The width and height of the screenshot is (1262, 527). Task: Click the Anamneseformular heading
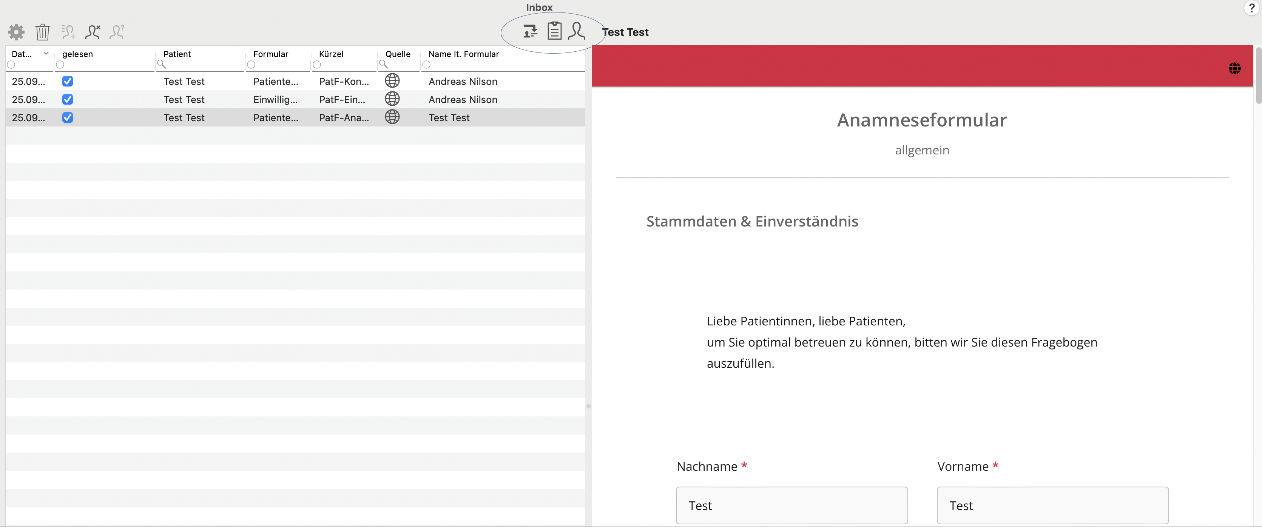pos(921,120)
